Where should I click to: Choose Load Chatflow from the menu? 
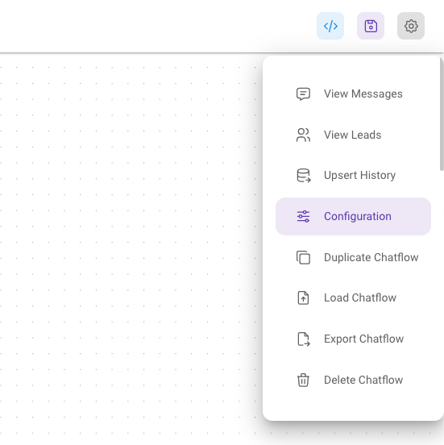click(353, 298)
